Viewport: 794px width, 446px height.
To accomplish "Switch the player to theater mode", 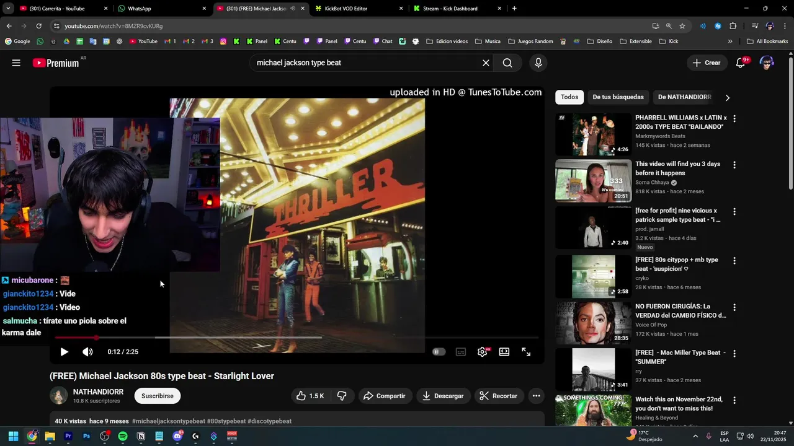I will (504, 352).
